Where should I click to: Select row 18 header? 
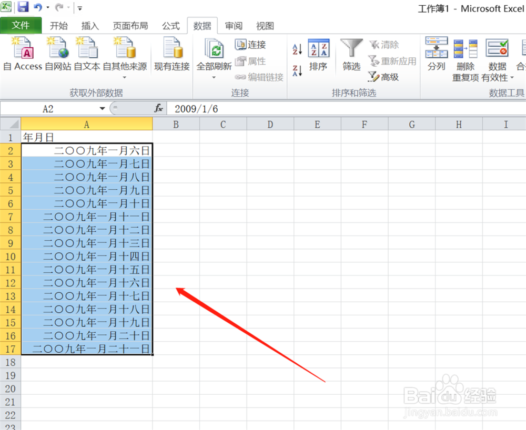click(x=11, y=362)
